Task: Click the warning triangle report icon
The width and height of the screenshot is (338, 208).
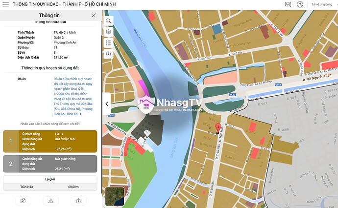Action: click(50, 201)
